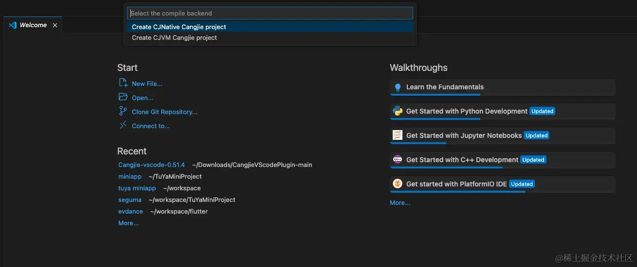
Task: Select Create CJNative Cangjie project option
Action: [x=179, y=27]
